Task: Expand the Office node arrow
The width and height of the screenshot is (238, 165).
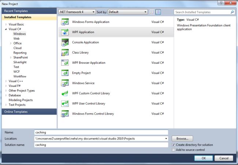Action: tap(11, 43)
